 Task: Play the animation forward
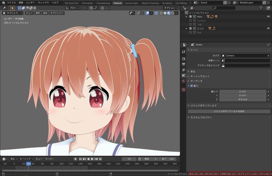[92, 159]
